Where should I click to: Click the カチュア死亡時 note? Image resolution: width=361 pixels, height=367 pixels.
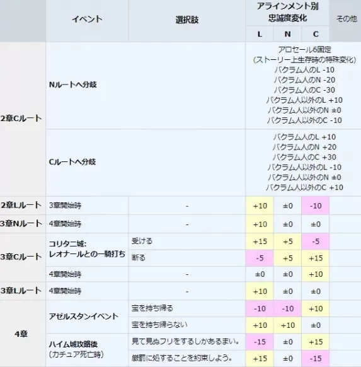[76, 354]
